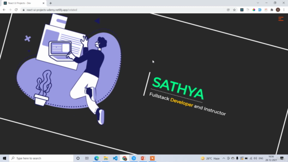288x162 pixels.
Task: Click the Windows search box
Action: (x=41, y=158)
